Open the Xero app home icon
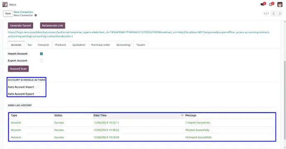The width and height of the screenshot is (286, 149). pyautogui.click(x=5, y=5)
